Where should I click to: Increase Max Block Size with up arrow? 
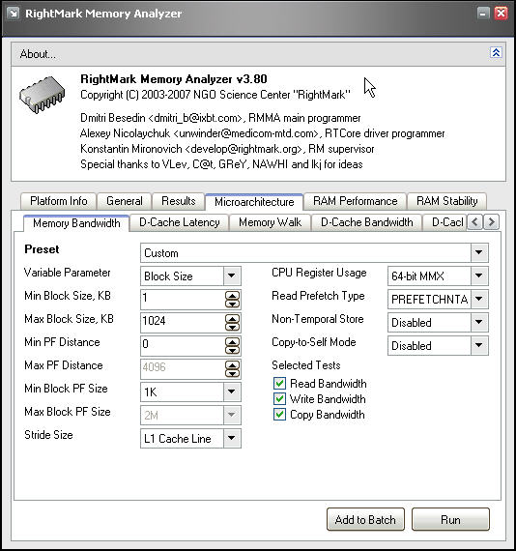[232, 318]
